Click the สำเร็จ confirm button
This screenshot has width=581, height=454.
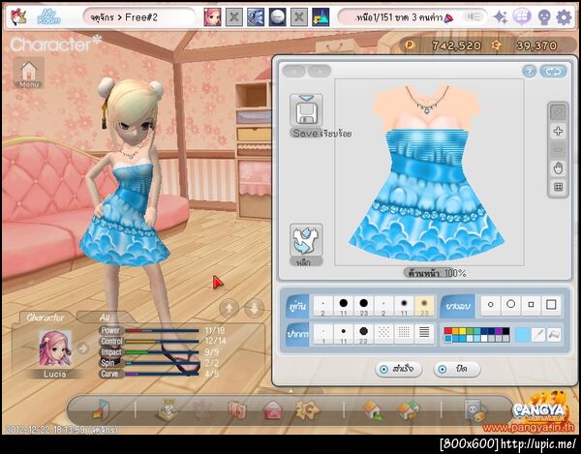pos(398,369)
